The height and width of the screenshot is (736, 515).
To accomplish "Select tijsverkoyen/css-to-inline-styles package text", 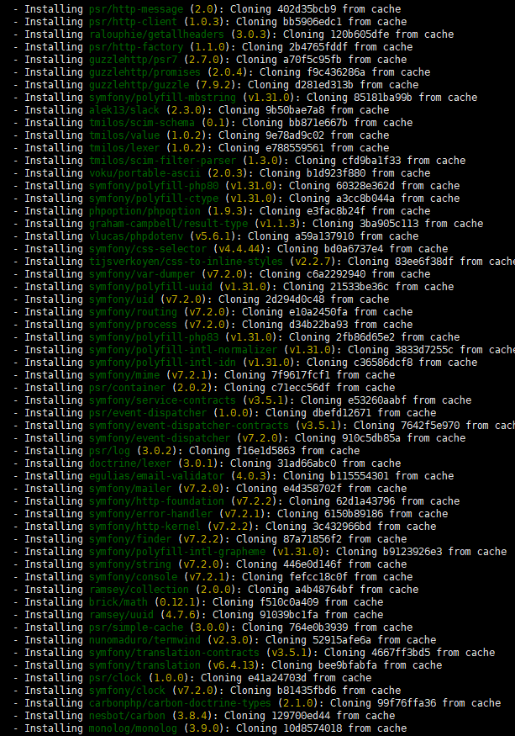I will [x=187, y=262].
